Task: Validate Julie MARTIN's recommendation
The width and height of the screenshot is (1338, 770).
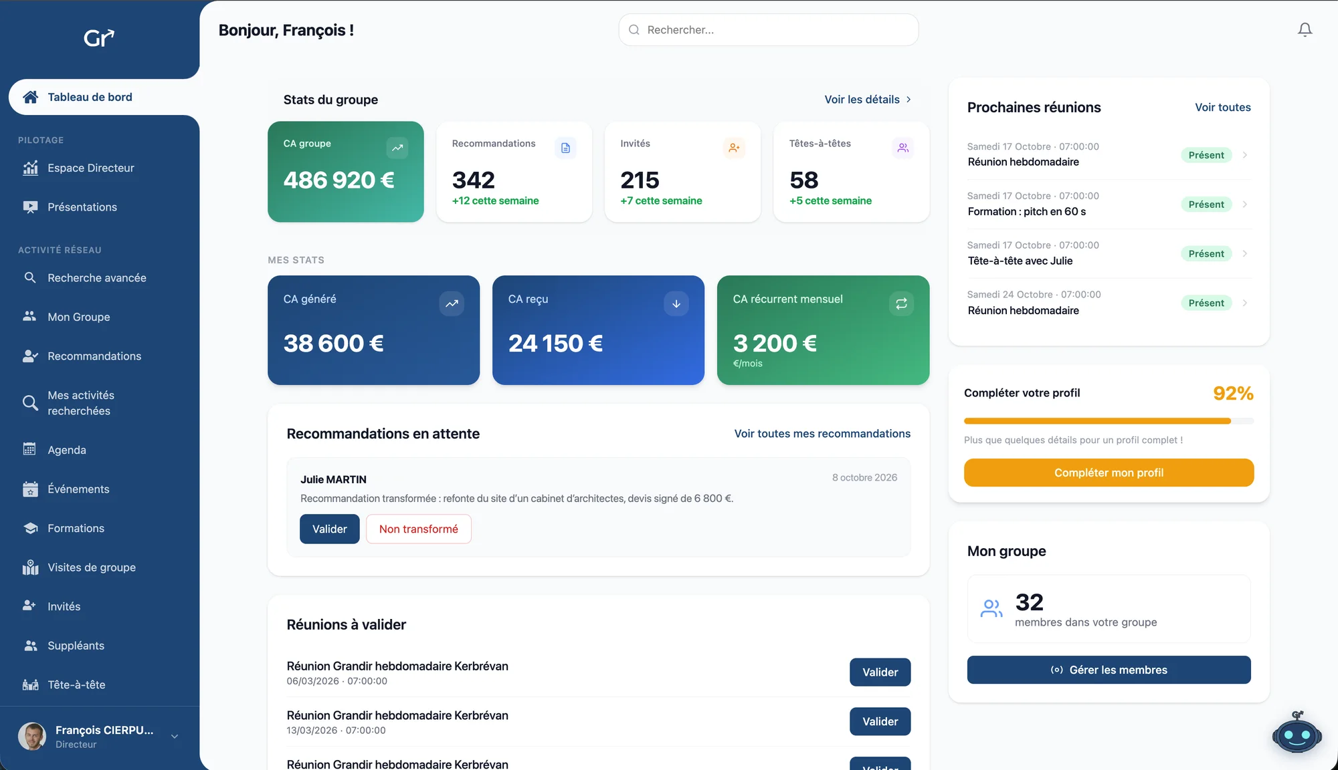Action: click(330, 529)
